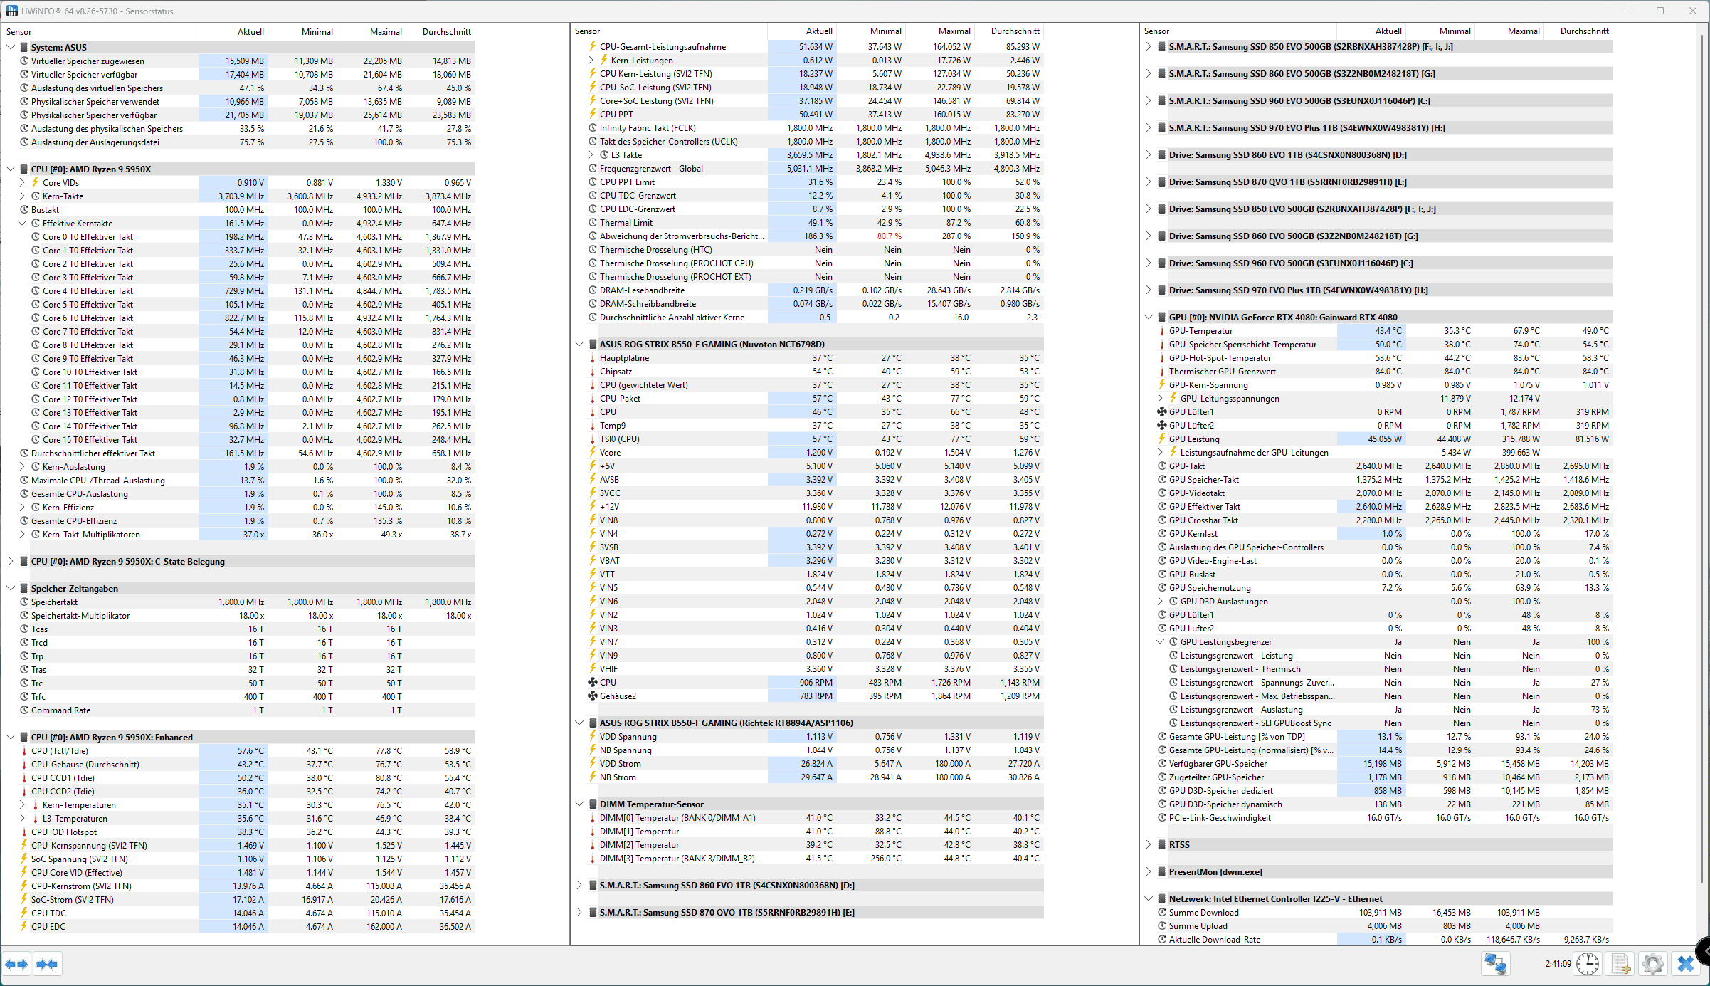
Task: Collapse the DIMM Temperatur-Sensor group
Action: (579, 804)
